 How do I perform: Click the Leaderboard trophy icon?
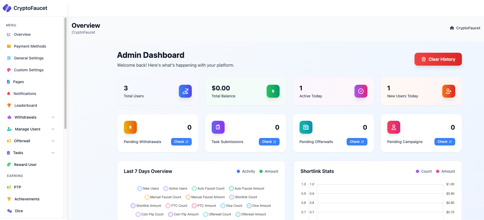[9, 105]
